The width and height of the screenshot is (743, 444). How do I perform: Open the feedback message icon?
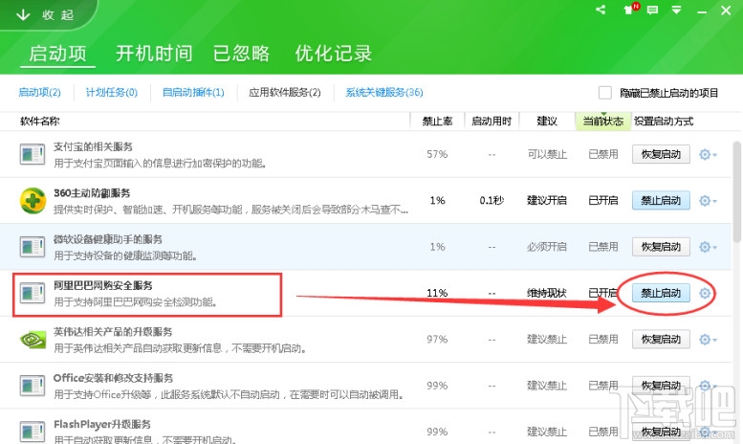pyautogui.click(x=652, y=10)
